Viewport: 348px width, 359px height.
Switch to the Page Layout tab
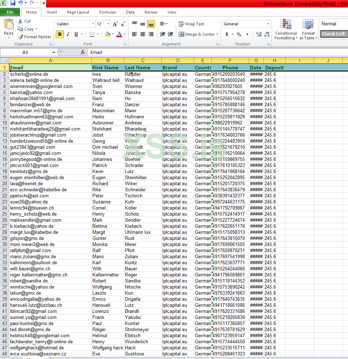pyautogui.click(x=78, y=12)
